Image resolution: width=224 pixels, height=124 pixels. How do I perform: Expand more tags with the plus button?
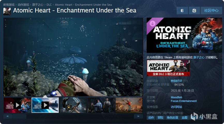click(201, 118)
